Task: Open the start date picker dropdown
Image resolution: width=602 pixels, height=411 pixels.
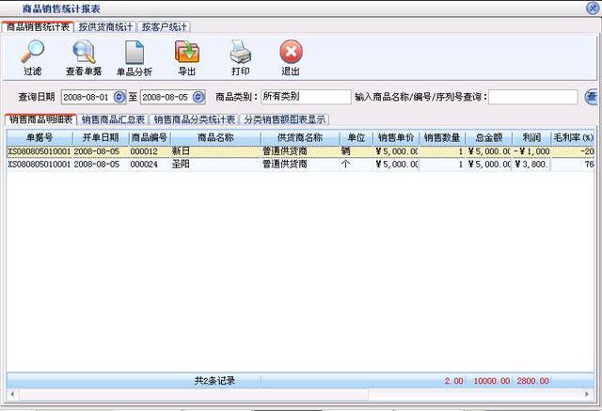Action: click(x=119, y=97)
